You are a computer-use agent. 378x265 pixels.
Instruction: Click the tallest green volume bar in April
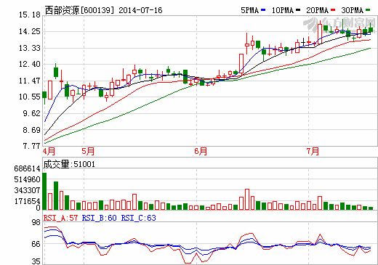coord(44,191)
